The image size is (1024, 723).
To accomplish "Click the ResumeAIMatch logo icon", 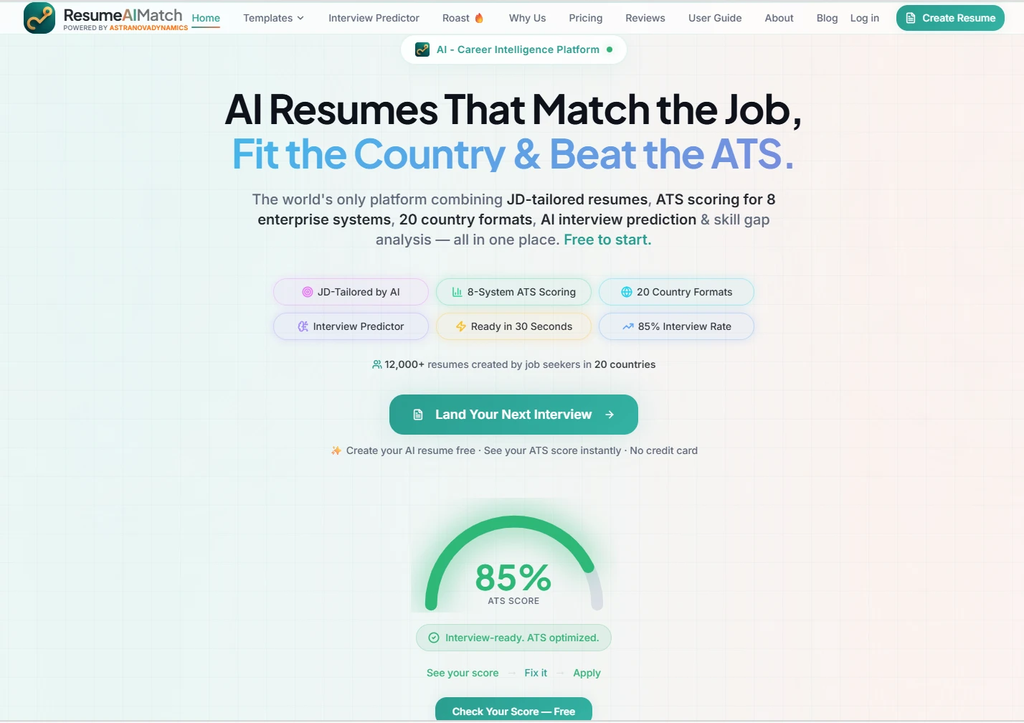I will tap(39, 18).
